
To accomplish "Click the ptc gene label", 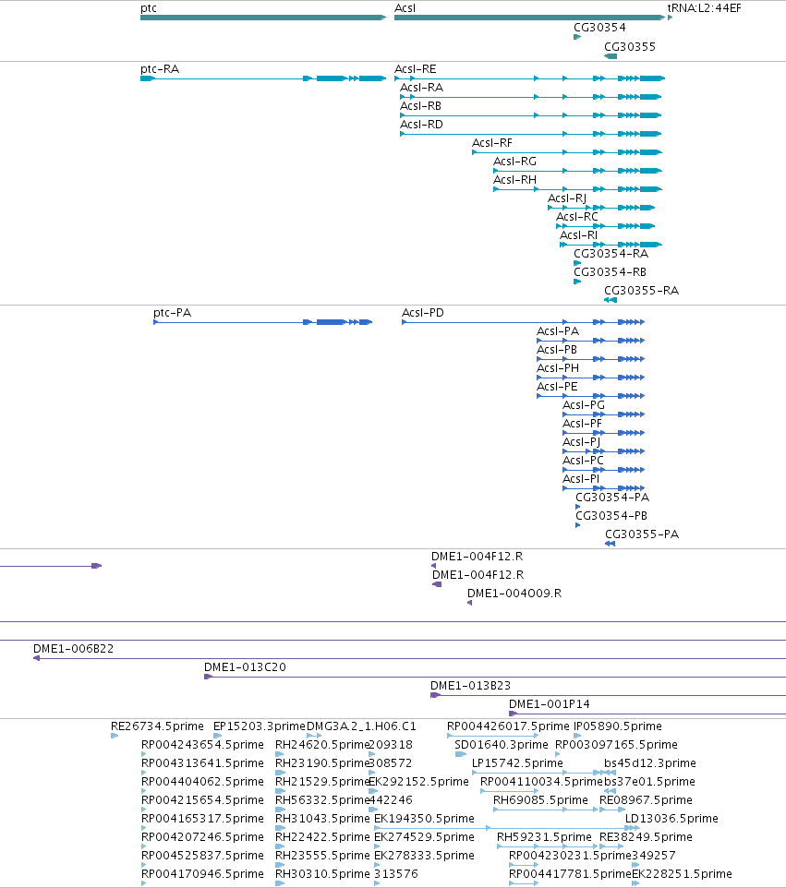I will click(149, 8).
